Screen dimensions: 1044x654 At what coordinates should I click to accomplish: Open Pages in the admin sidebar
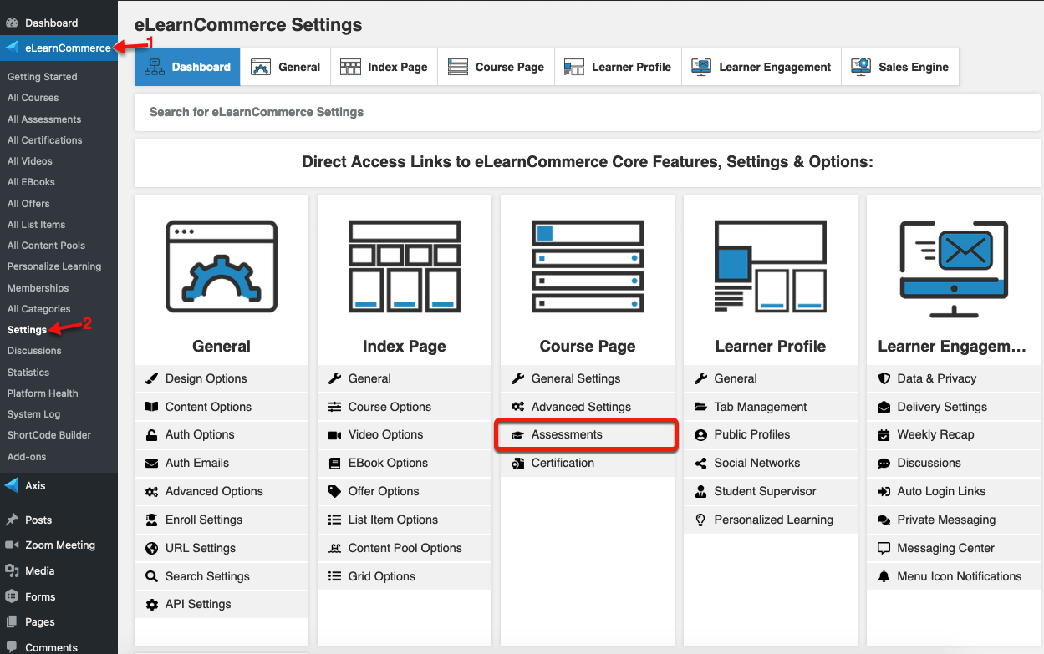pos(40,622)
